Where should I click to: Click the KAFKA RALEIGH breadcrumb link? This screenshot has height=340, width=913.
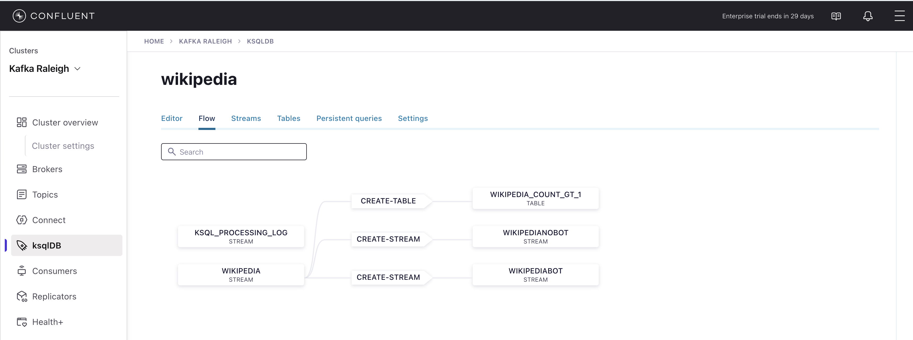[205, 41]
